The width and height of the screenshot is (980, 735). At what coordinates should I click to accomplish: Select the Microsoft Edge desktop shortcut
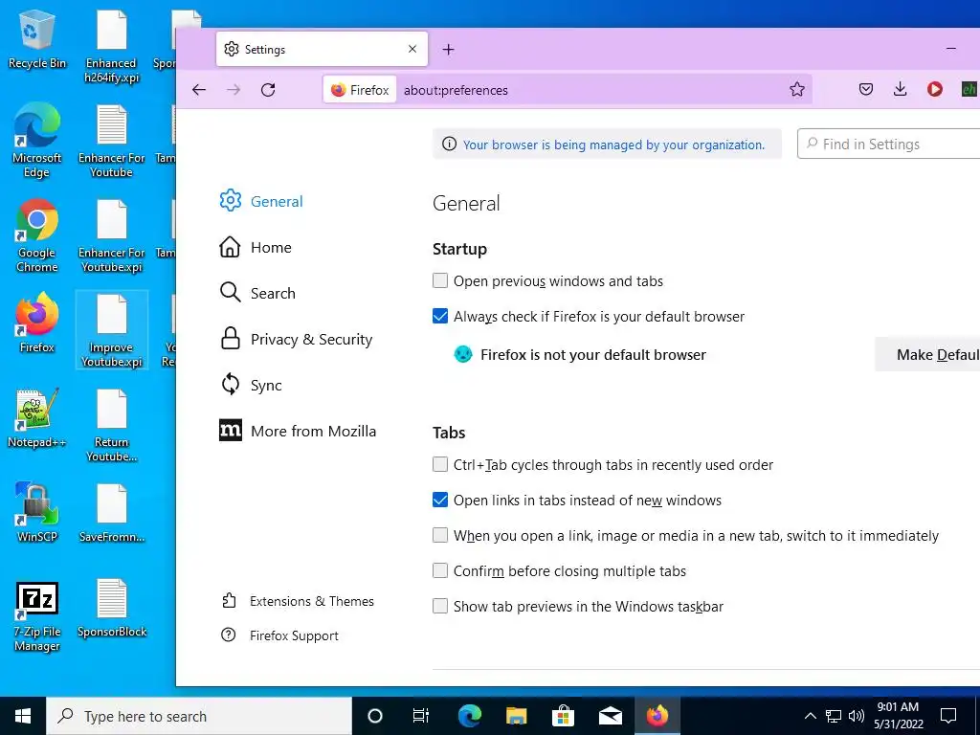click(x=37, y=141)
